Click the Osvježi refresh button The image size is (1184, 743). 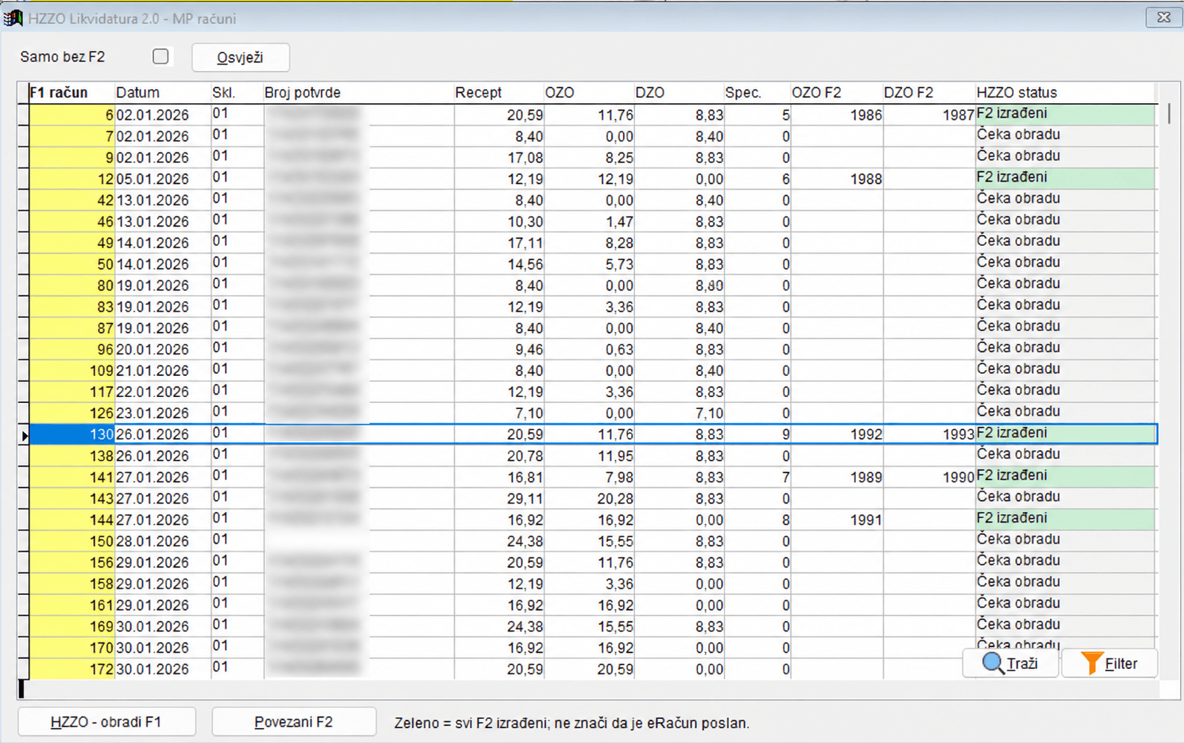pos(240,58)
